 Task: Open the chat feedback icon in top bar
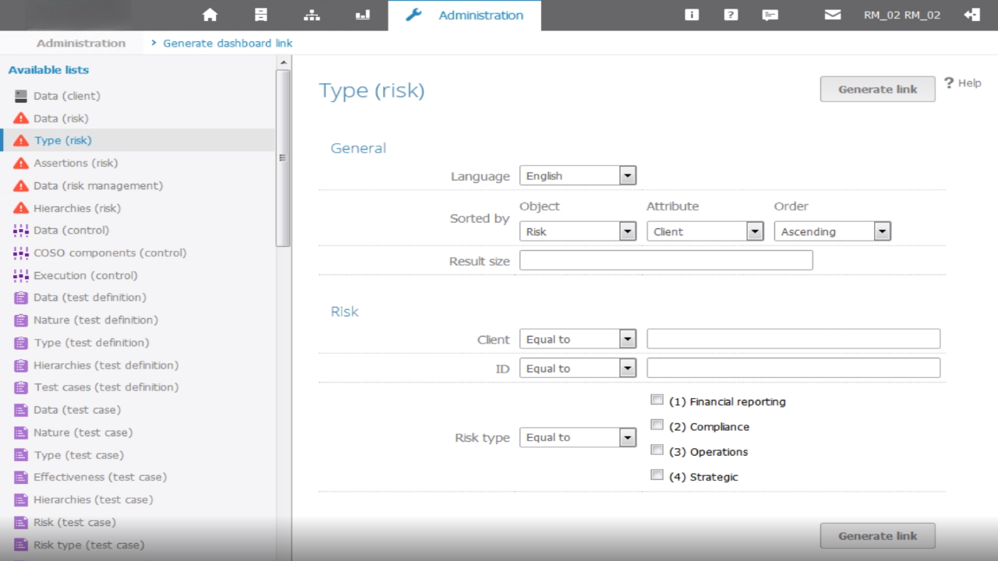click(770, 15)
